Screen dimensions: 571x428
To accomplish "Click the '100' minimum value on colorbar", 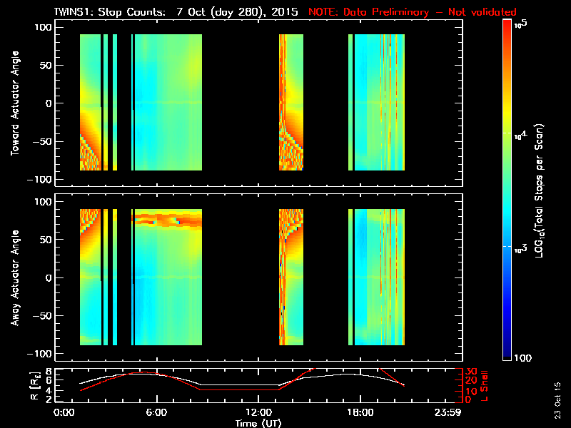I will click(521, 357).
